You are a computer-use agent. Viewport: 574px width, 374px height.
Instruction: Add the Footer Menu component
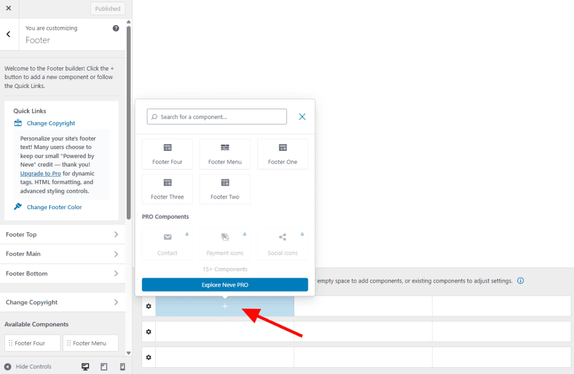click(225, 153)
